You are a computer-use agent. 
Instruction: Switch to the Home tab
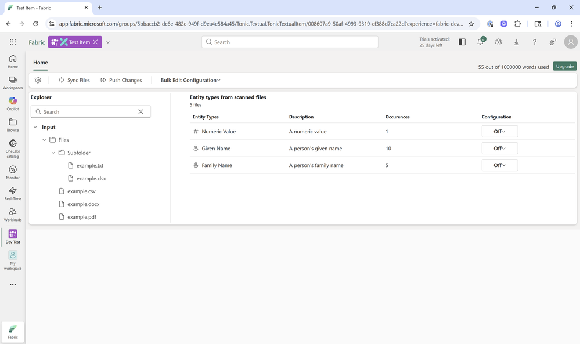tap(40, 63)
